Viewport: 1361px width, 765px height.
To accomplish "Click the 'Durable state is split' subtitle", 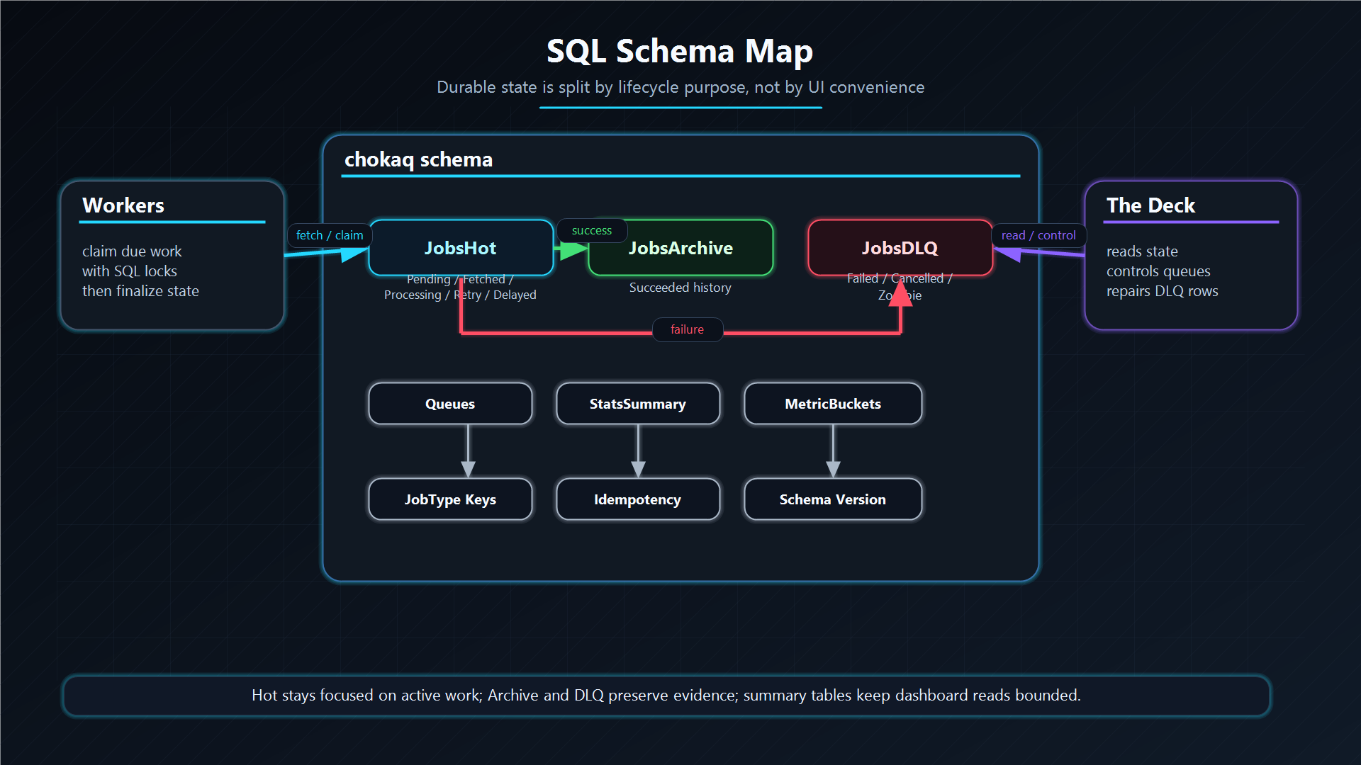I will (x=680, y=87).
